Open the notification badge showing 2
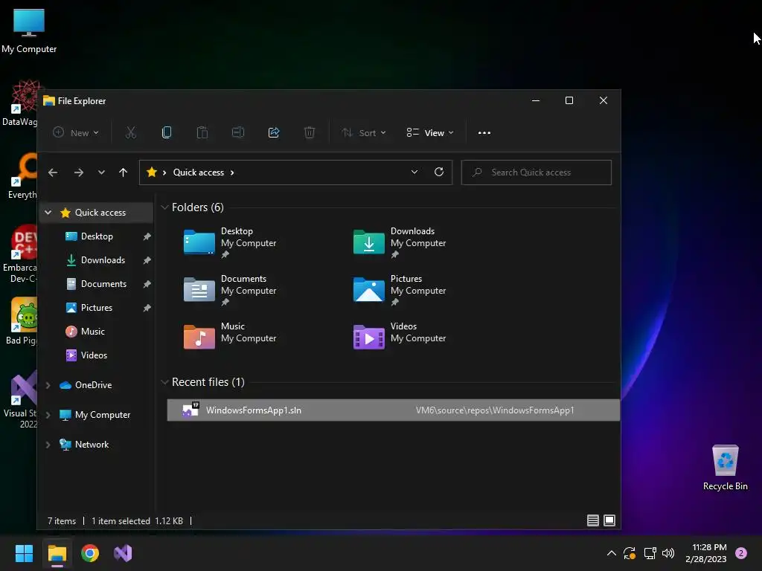This screenshot has width=762, height=571. pos(741,553)
